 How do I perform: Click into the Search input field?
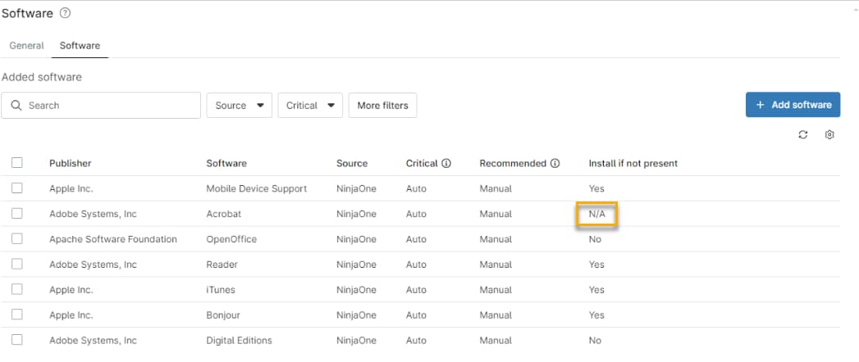coord(111,106)
